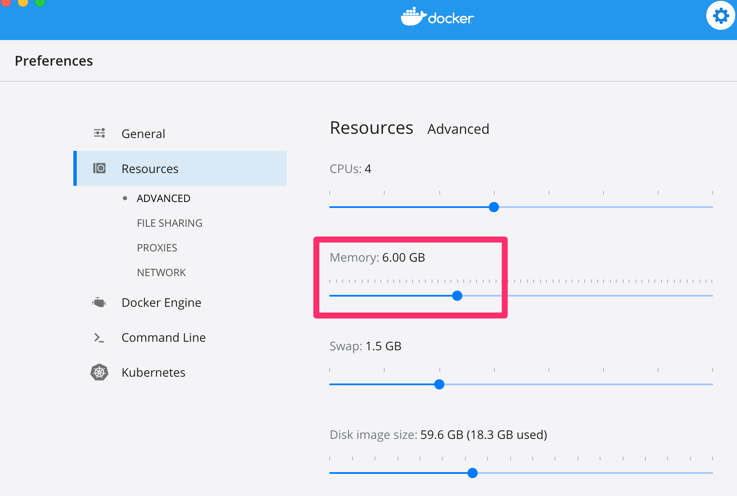Click the Docker Engine icon
Image resolution: width=737 pixels, height=496 pixels.
tap(99, 302)
